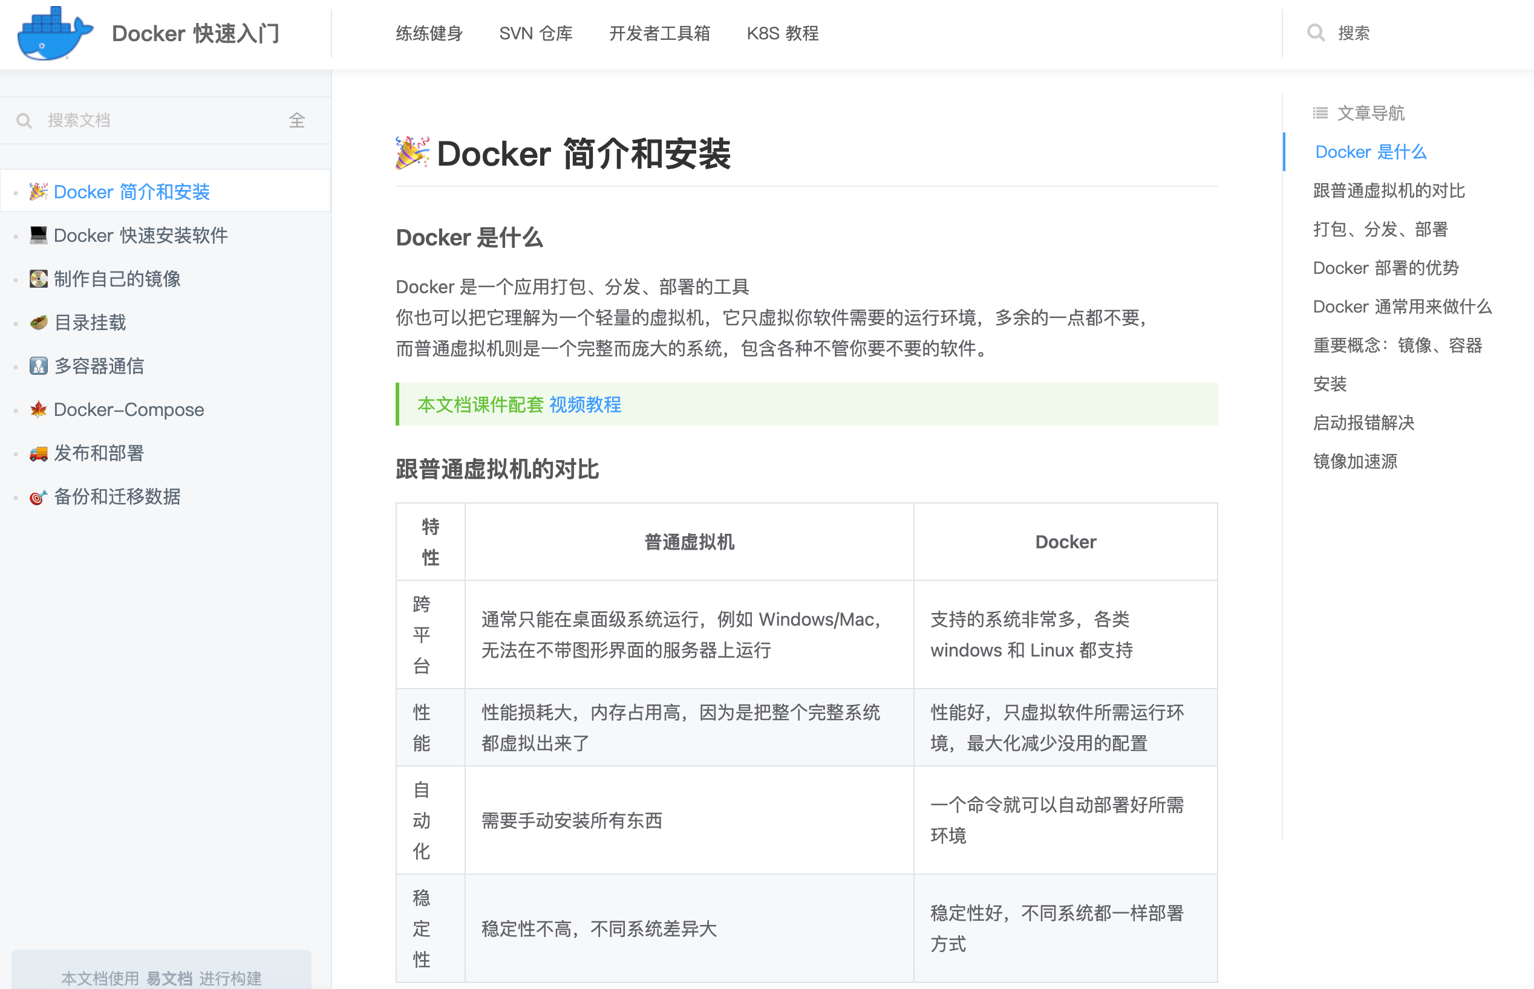Click the 文章导航 heading

[1371, 113]
